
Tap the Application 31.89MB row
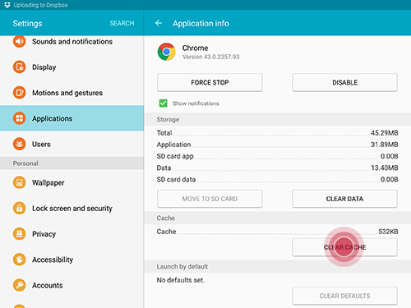(x=277, y=145)
